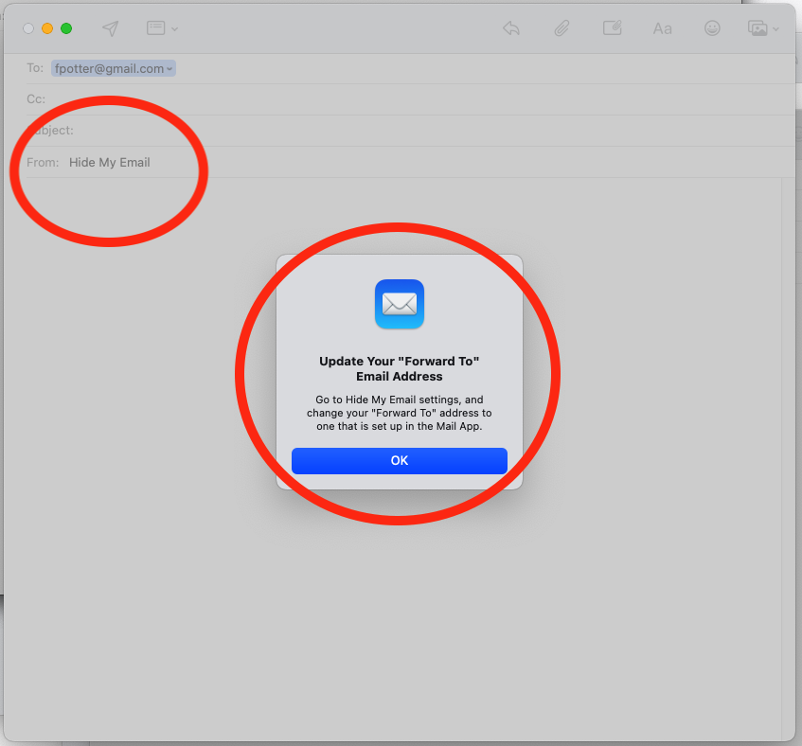Image resolution: width=802 pixels, height=746 pixels.
Task: Click the "From:" label
Action: (43, 163)
